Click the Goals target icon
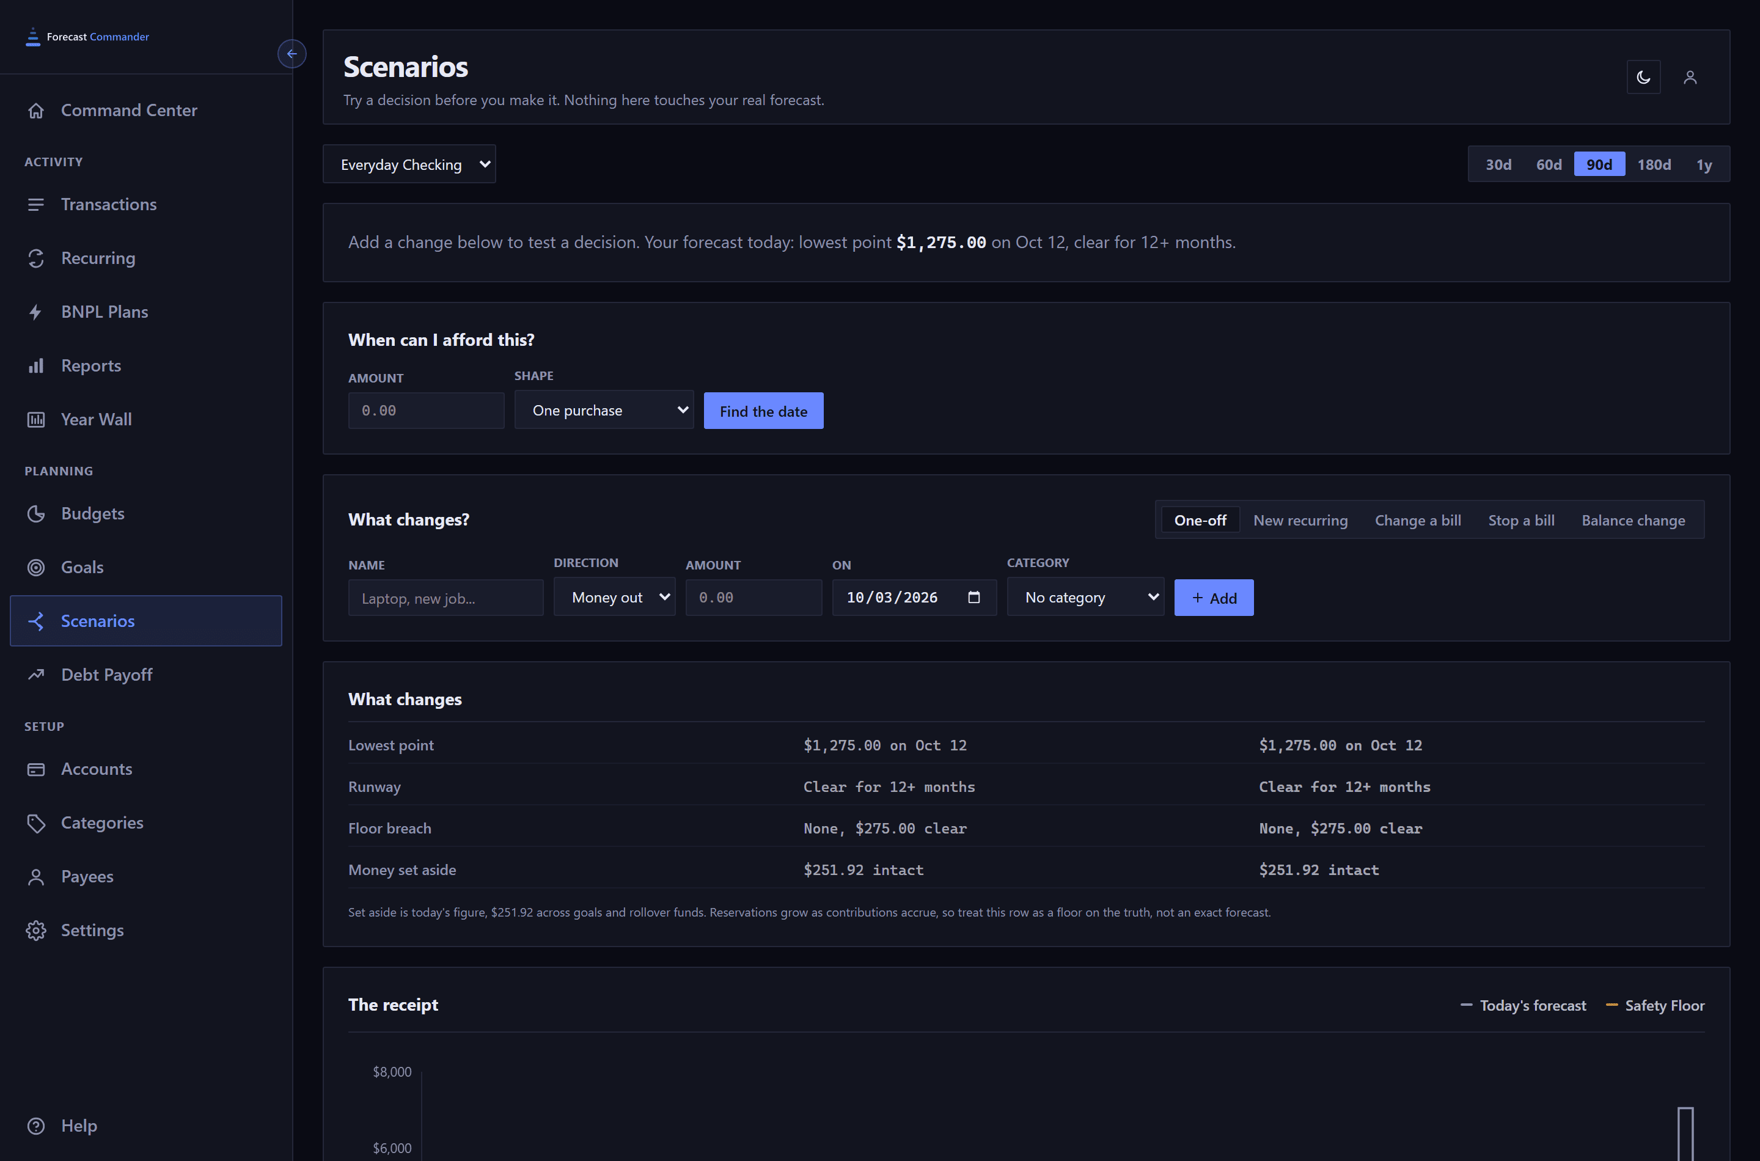 coord(35,567)
